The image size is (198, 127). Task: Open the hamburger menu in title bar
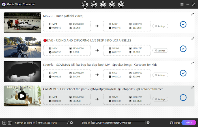182,4
